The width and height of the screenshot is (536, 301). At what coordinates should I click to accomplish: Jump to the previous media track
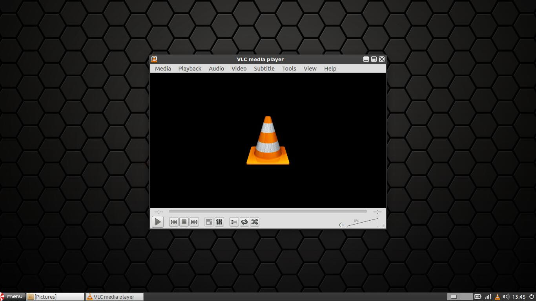tap(174, 222)
